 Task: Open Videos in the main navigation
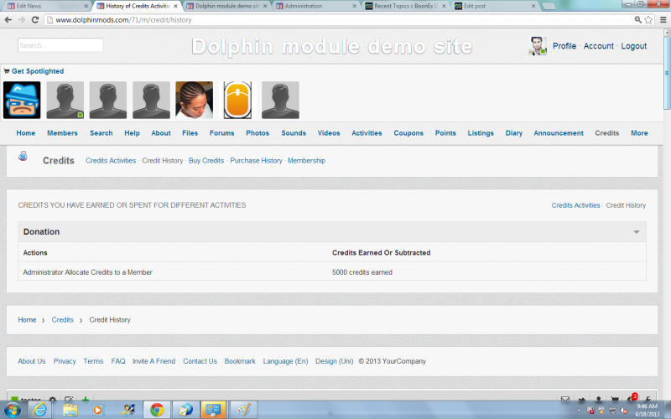click(329, 133)
